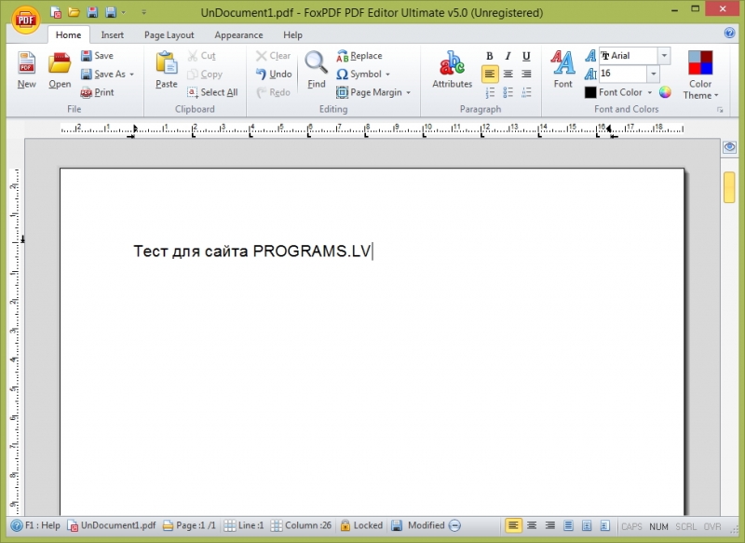Viewport: 745px width, 543px height.
Task: Open the Font dialog icon
Action: 563,70
